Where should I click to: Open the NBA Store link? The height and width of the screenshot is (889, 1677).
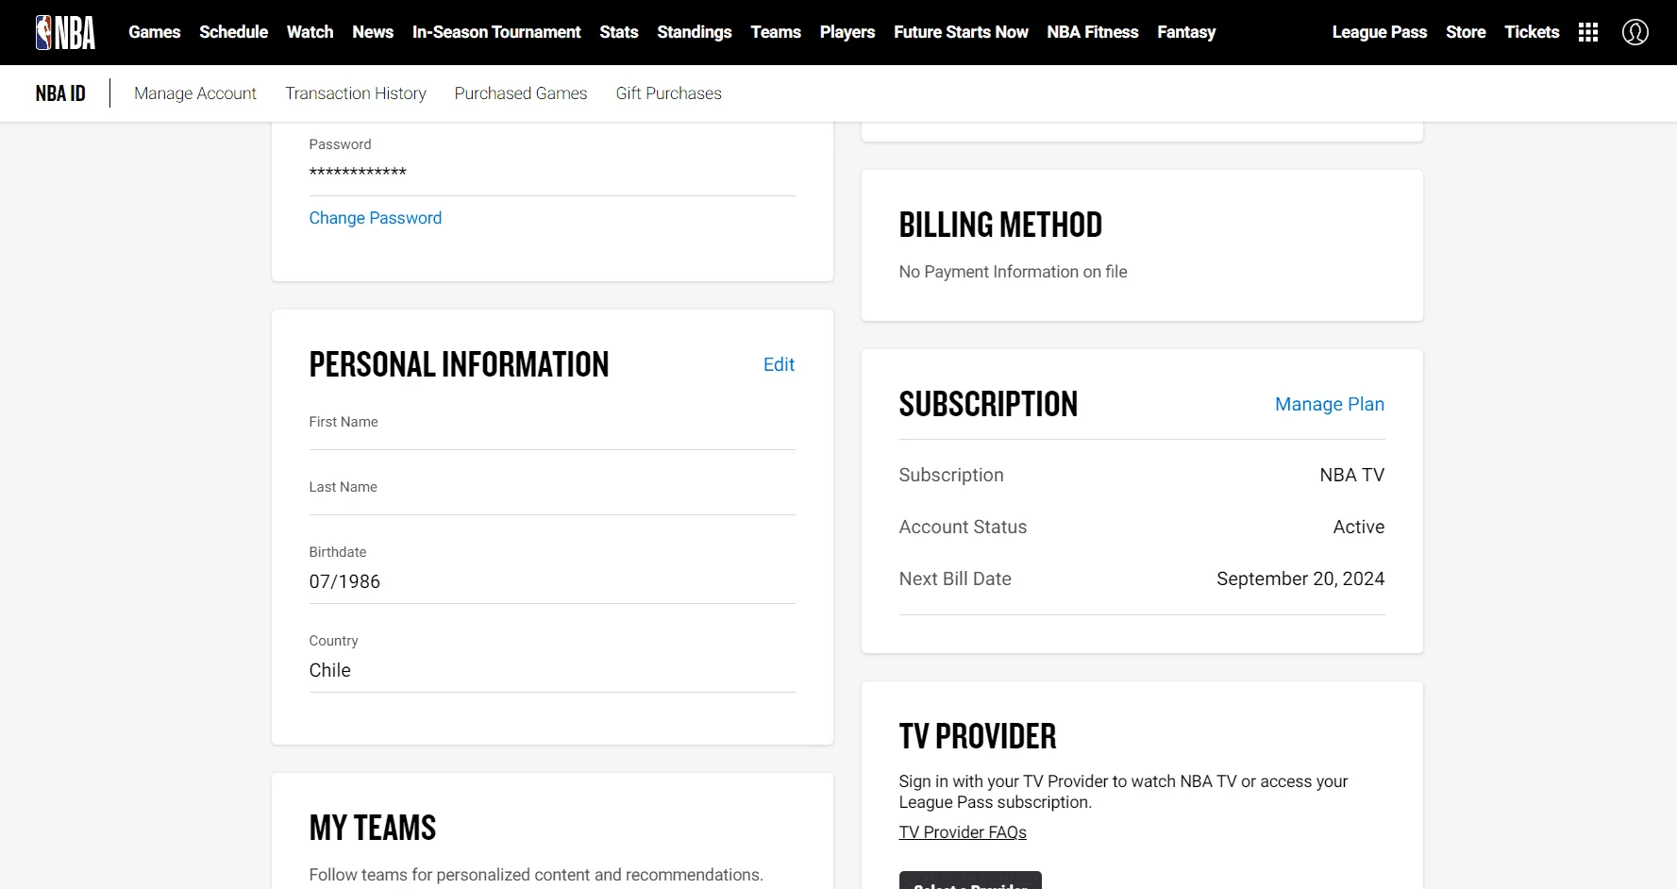[1466, 32]
